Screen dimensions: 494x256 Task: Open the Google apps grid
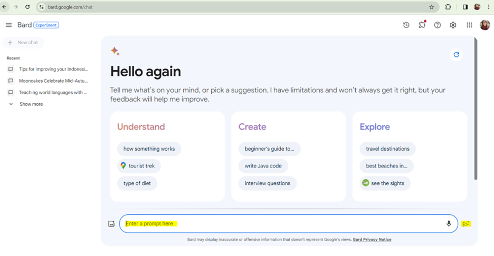coord(469,25)
